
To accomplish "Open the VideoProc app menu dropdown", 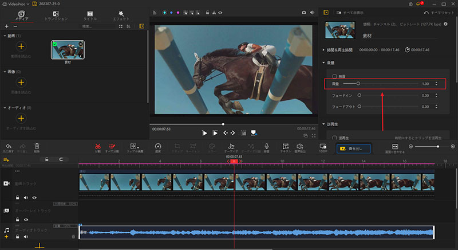I will 28,4.
